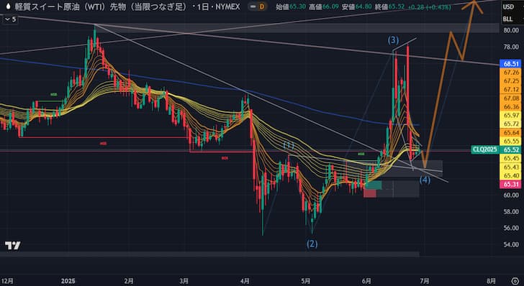Click the 65.40 price label
This screenshot has width=524, height=286.
(511, 175)
